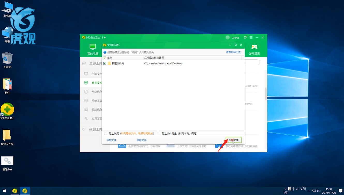Click the active 360 taskbar button
The image size is (344, 195).
[x=25, y=191]
